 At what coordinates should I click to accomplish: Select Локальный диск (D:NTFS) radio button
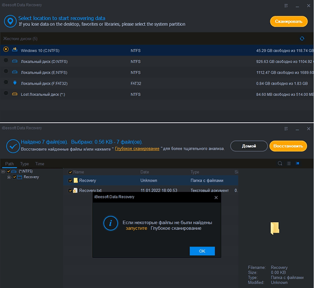(x=6, y=60)
